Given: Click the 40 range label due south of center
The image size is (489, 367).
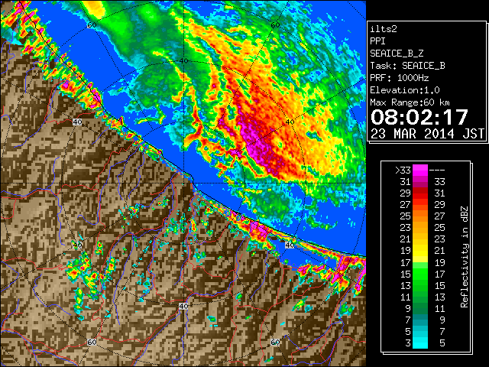Looking at the screenshot, I should (x=183, y=306).
